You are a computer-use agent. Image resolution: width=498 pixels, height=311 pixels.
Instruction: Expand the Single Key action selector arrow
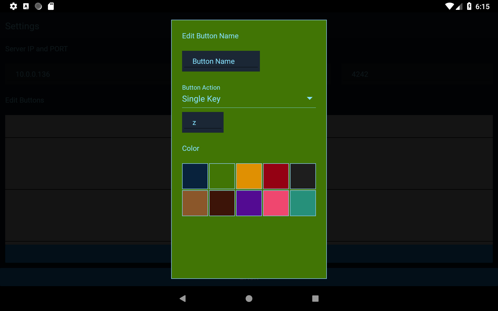coord(310,98)
